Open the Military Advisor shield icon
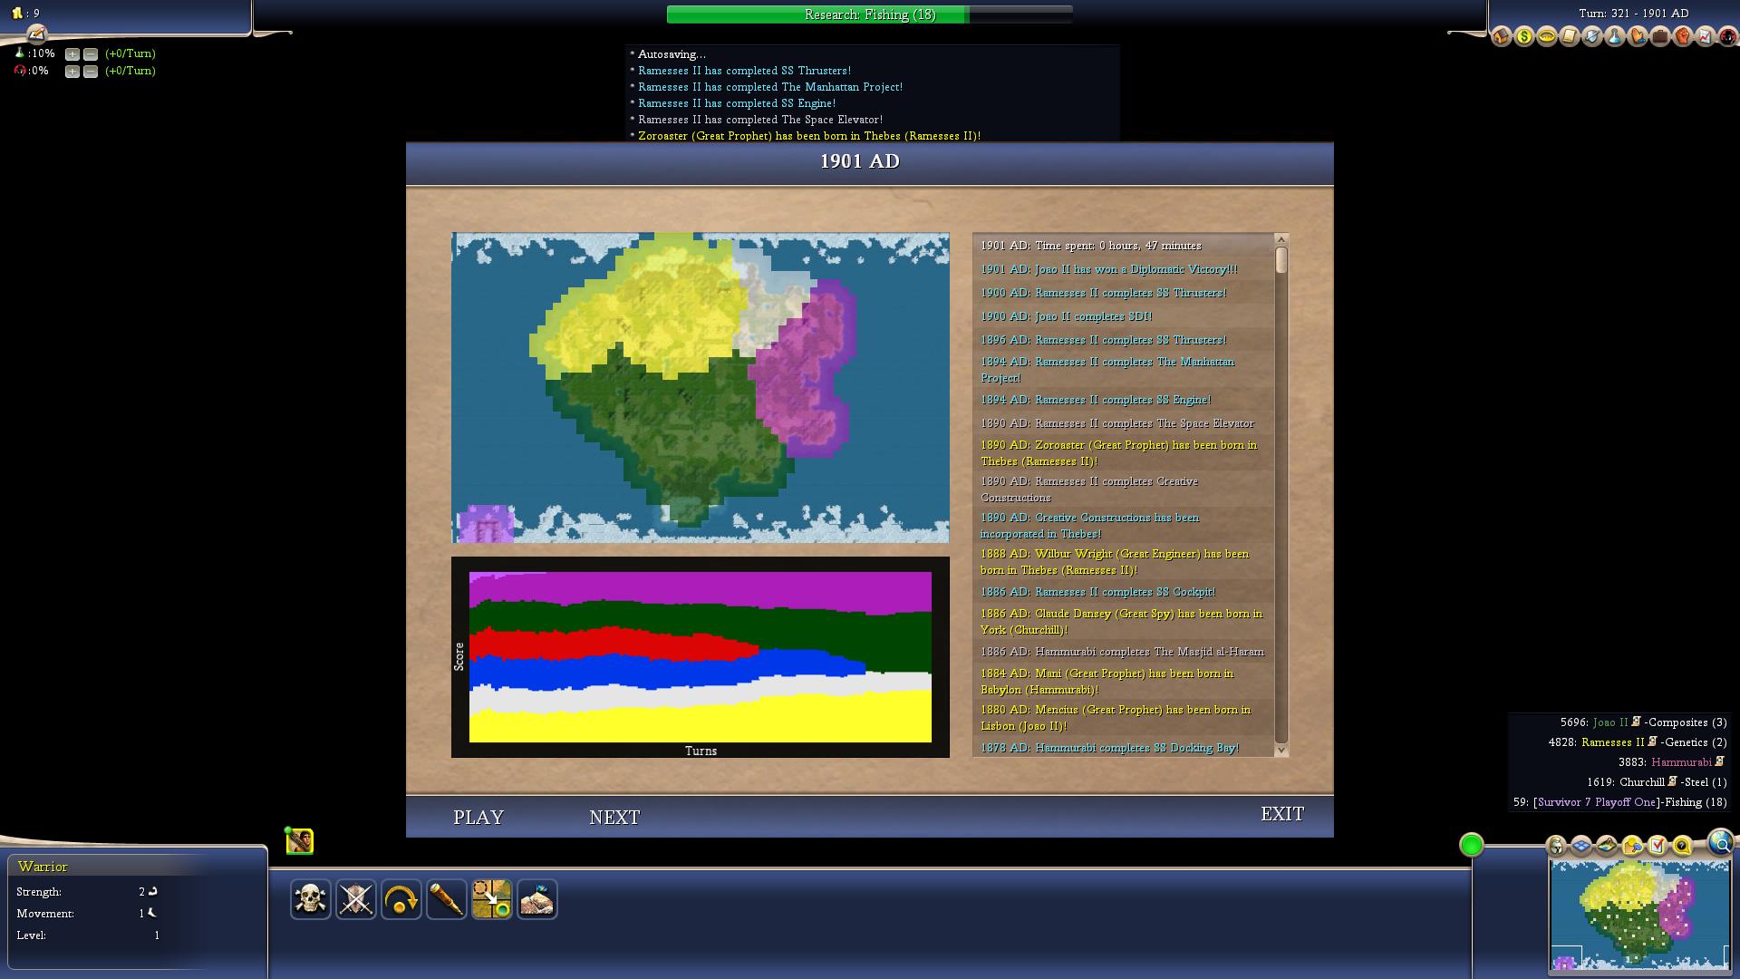The height and width of the screenshot is (979, 1740). click(x=1592, y=36)
